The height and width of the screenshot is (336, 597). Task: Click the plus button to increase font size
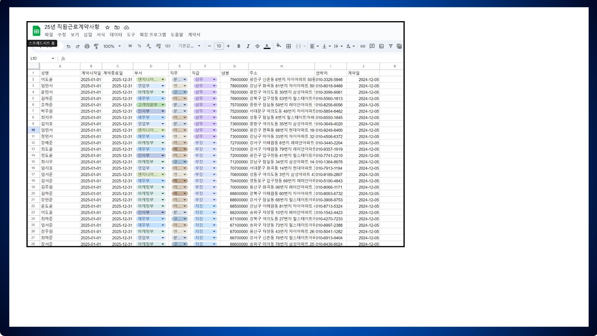point(228,46)
